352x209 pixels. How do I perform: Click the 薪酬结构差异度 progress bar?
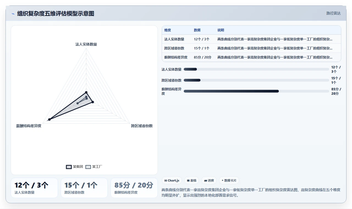click(256, 91)
